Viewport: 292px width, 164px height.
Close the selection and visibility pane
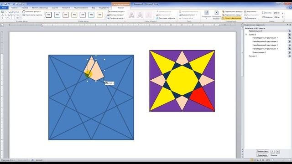click(290, 25)
